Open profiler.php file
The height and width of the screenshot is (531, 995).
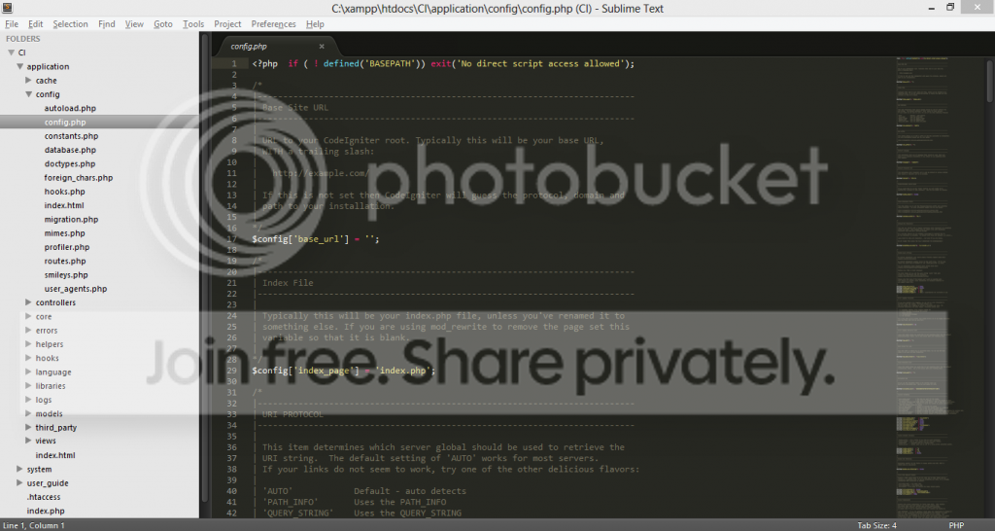(67, 247)
